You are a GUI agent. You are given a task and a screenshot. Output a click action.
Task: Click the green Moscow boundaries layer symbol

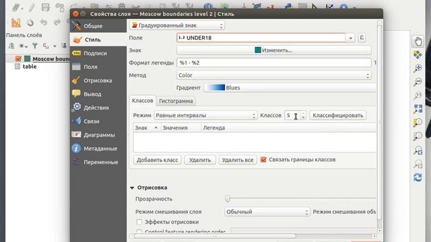click(x=27, y=58)
